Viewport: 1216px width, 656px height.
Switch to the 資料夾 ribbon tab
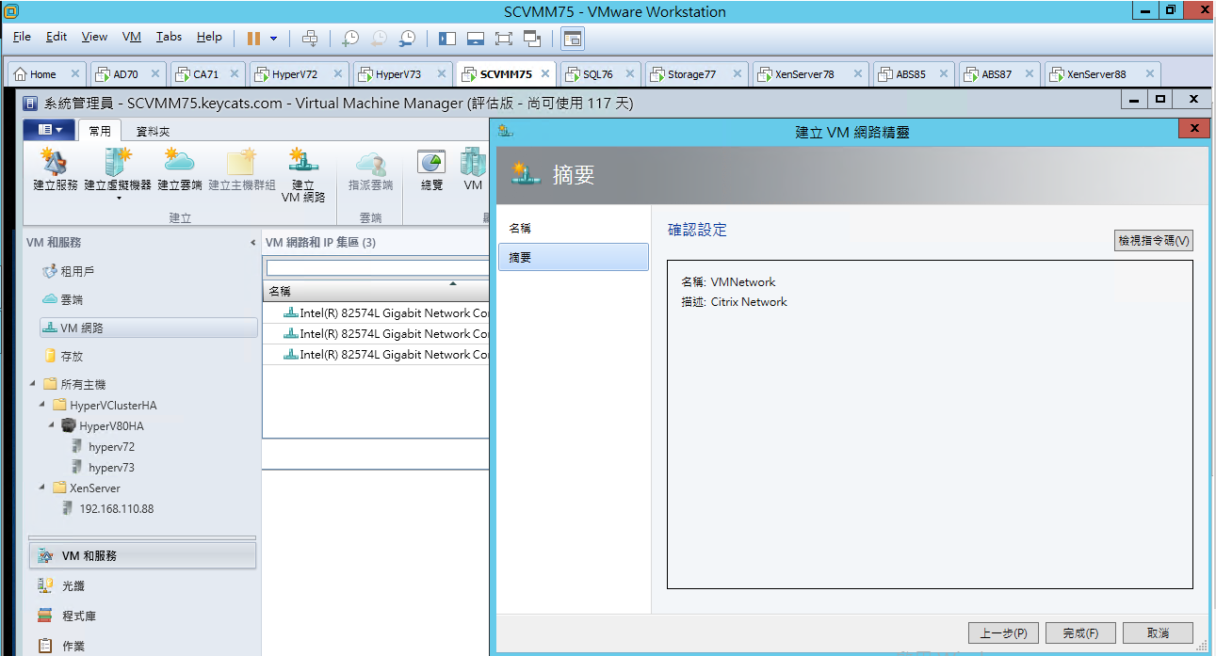(153, 132)
